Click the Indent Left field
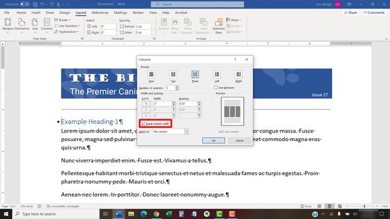 108,26
